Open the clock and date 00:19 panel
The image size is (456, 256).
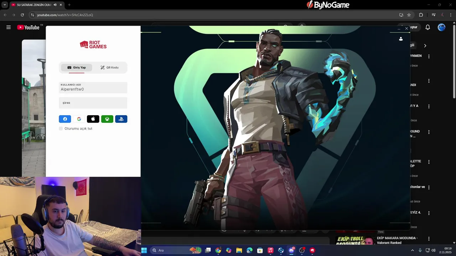click(445, 250)
